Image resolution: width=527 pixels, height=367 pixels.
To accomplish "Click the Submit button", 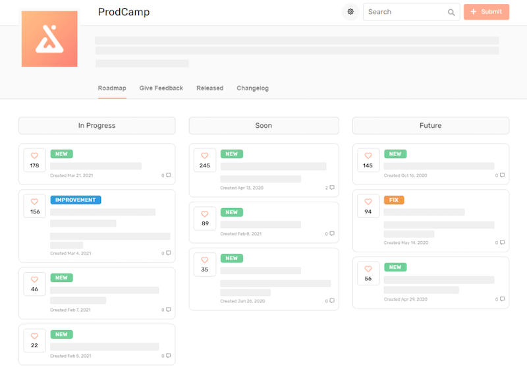I will tap(486, 12).
